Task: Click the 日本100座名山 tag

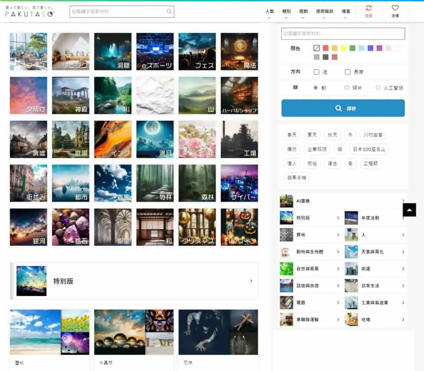Action: (x=369, y=149)
